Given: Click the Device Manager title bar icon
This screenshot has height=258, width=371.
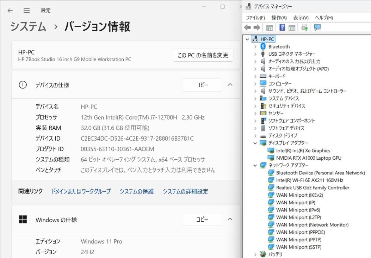Looking at the screenshot, I should click(248, 6).
